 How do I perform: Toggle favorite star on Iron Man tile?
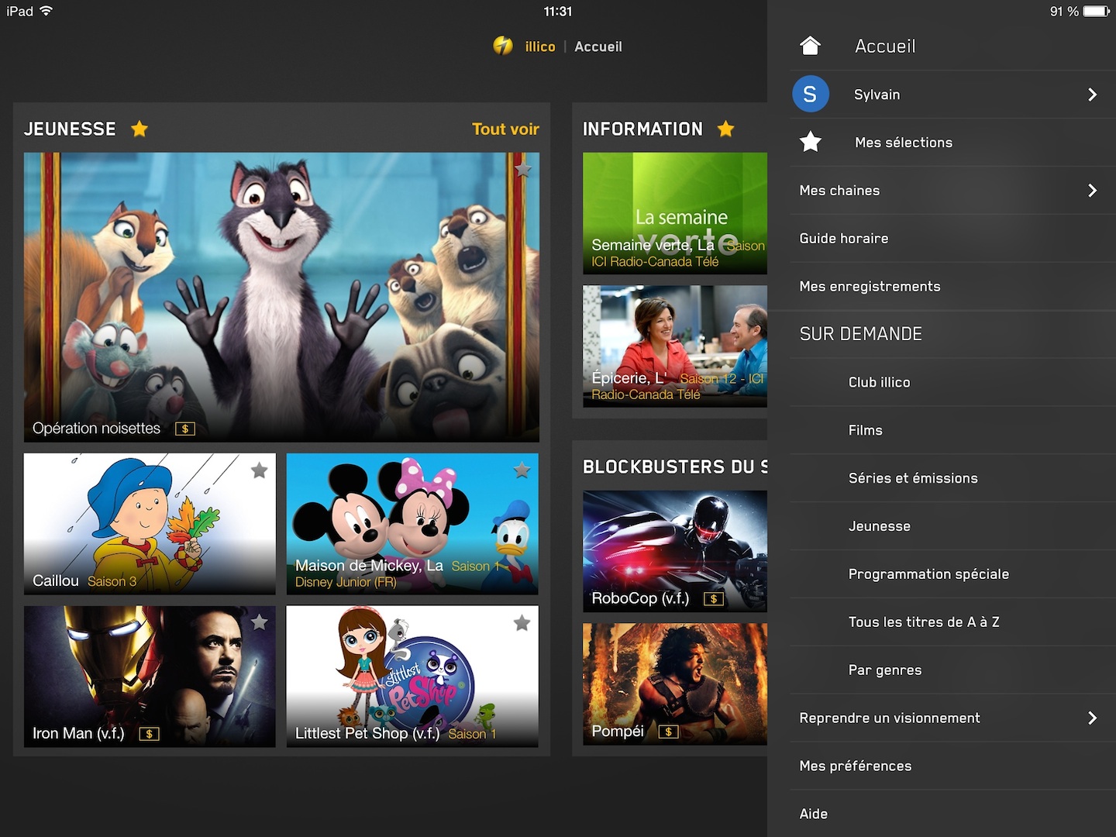click(259, 622)
